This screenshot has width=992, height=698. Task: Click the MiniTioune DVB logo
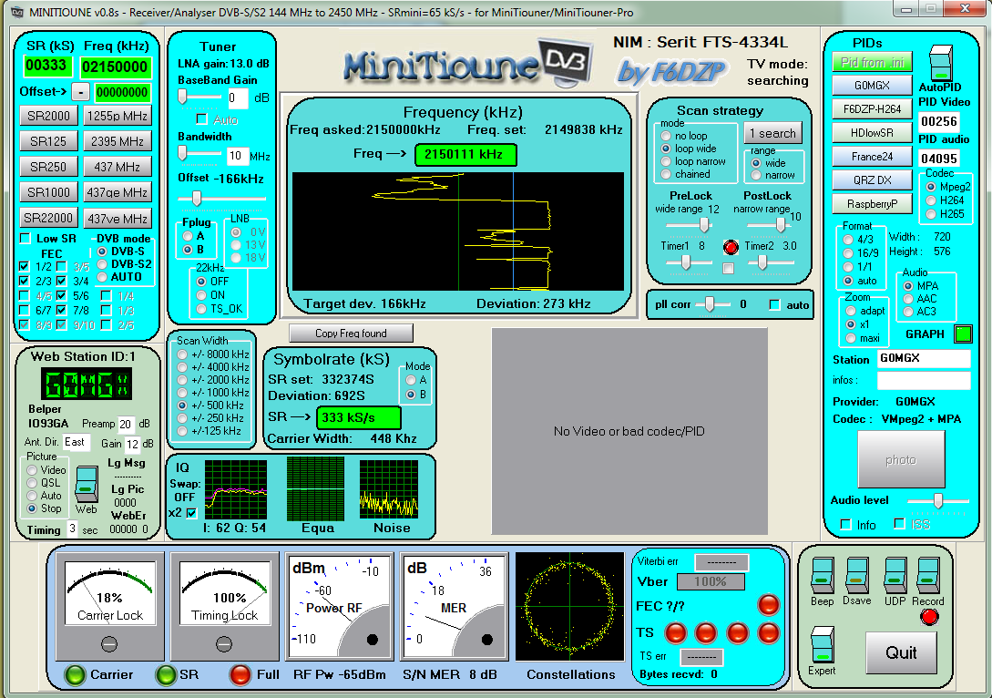click(468, 63)
